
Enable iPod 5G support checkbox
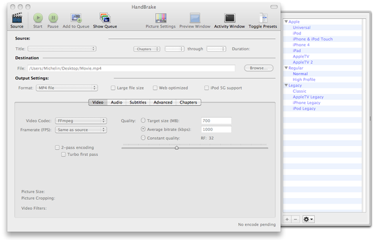(207, 88)
